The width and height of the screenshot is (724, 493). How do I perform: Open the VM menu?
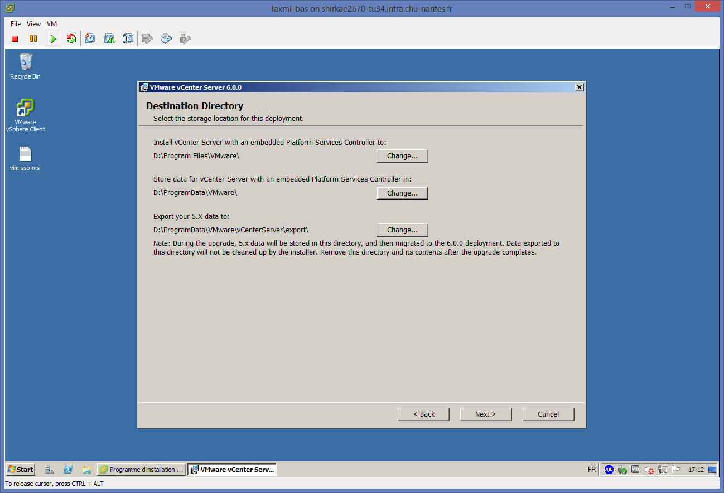point(52,24)
